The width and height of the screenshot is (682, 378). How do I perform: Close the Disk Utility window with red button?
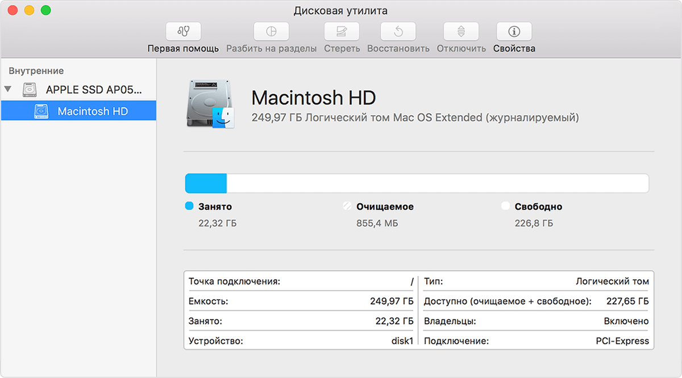pyautogui.click(x=12, y=10)
